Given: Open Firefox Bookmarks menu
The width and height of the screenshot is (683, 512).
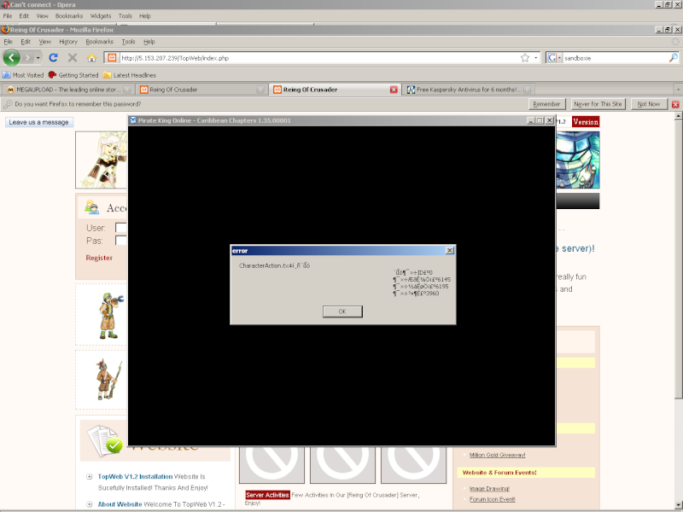Looking at the screenshot, I should [99, 42].
